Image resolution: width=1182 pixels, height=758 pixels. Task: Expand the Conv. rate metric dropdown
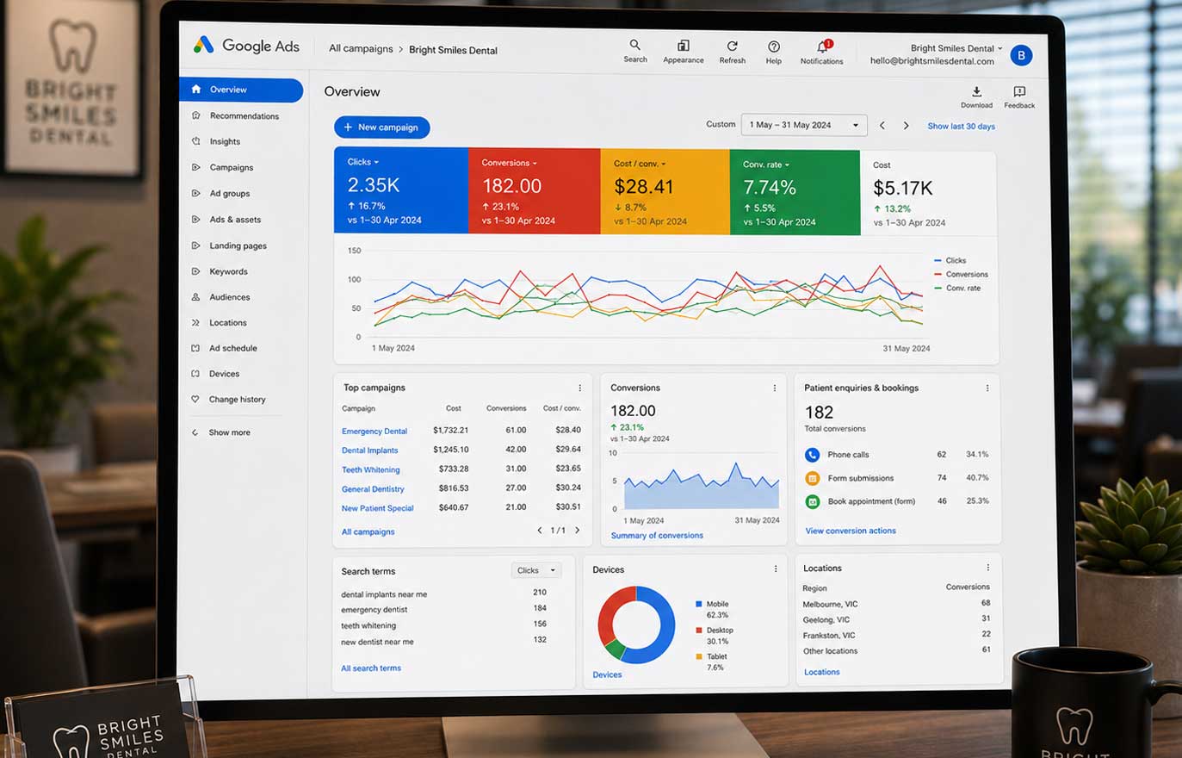787,165
